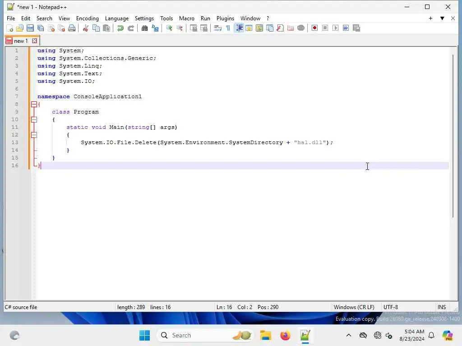
Task: Open the ? help menu
Action: click(268, 18)
